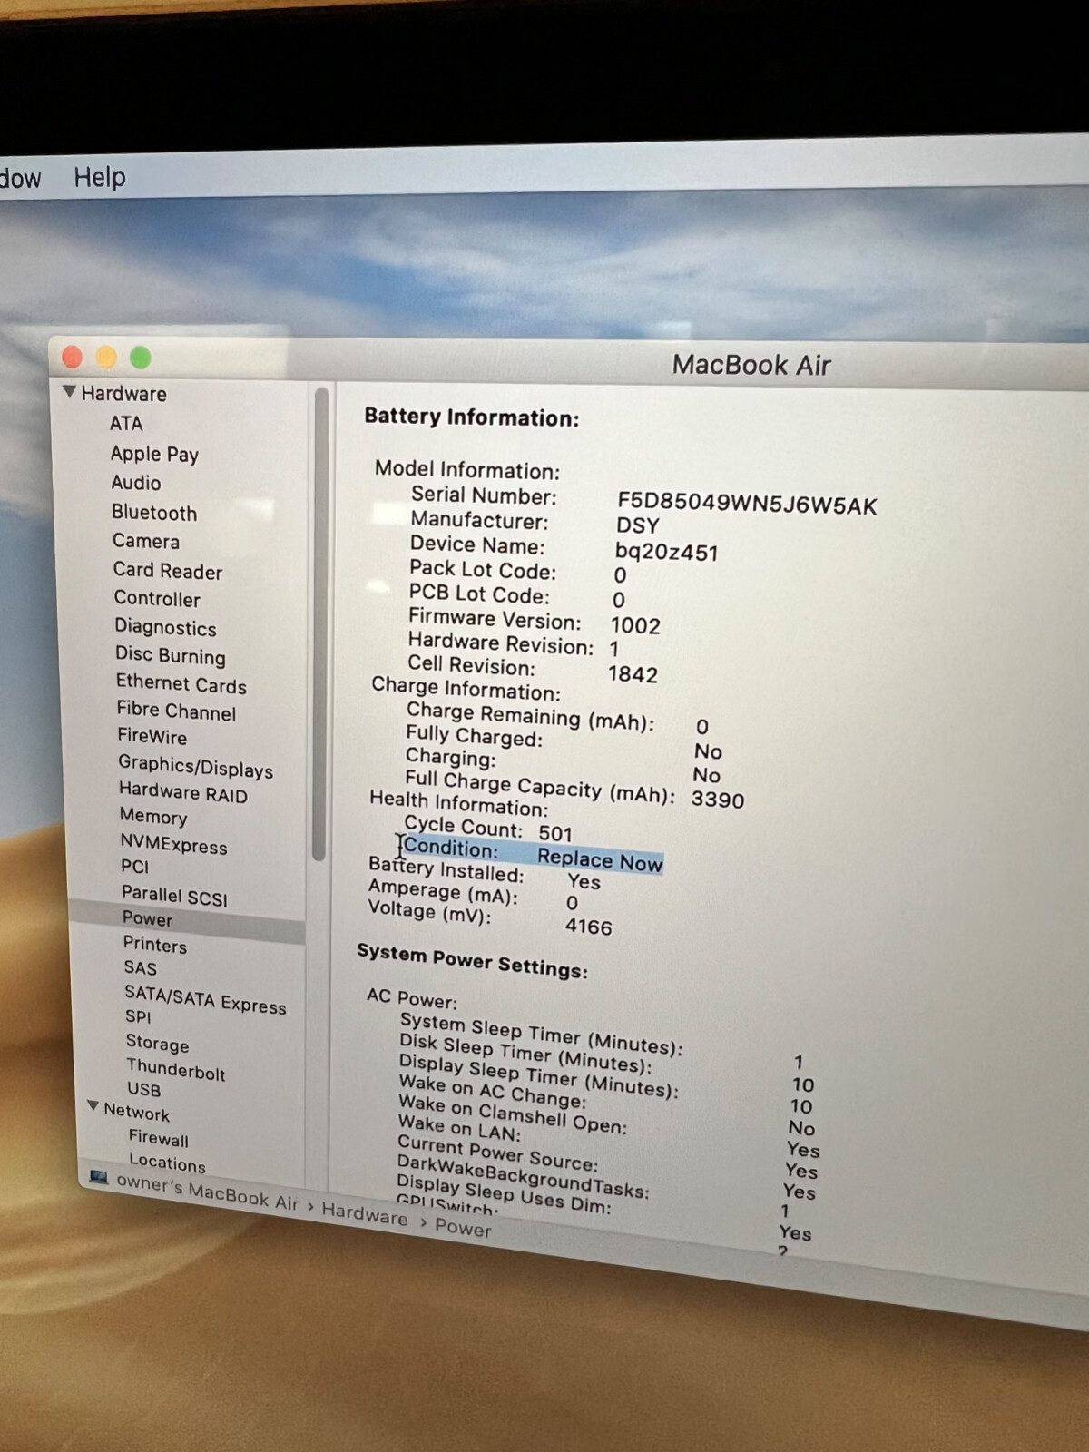1089x1452 pixels.
Task: Select PCI in the sidebar
Action: pos(134,866)
